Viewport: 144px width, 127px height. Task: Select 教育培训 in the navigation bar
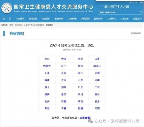59,19
